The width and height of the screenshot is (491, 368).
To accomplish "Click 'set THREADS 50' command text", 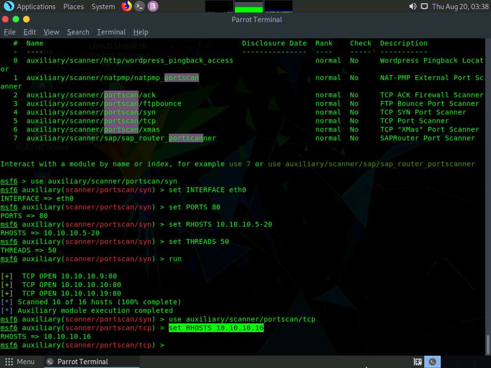I will (199, 241).
